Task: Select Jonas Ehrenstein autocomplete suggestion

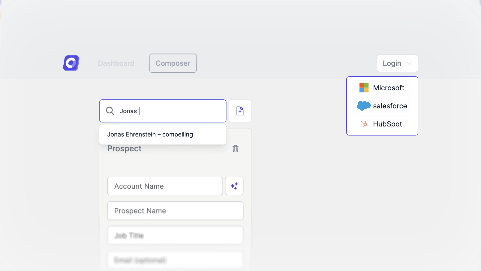Action: [x=163, y=134]
